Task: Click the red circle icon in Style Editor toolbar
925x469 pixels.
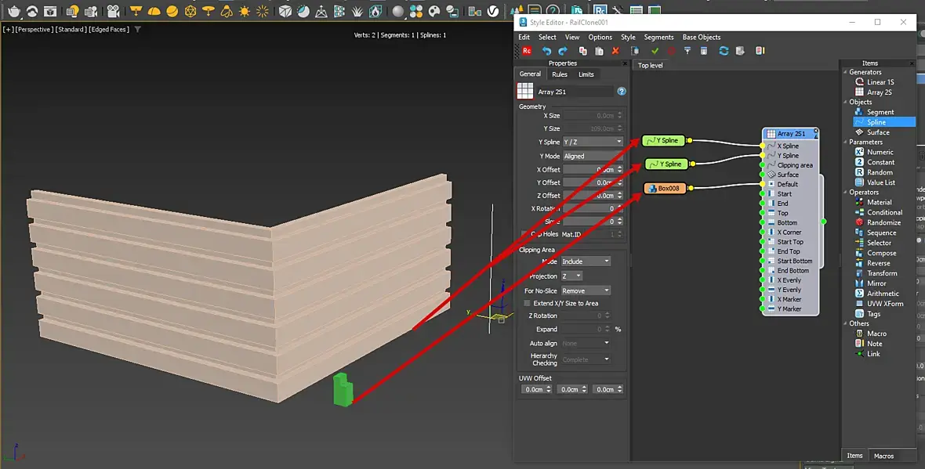Action: [x=671, y=51]
